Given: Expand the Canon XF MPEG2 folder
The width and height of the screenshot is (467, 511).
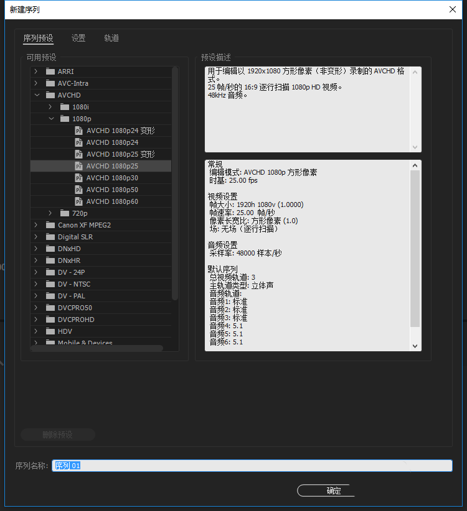Looking at the screenshot, I should click(x=36, y=225).
